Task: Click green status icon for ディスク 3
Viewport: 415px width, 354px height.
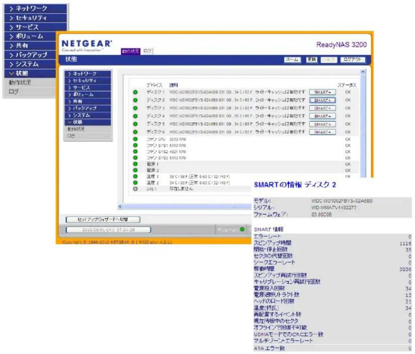Action: [x=135, y=108]
